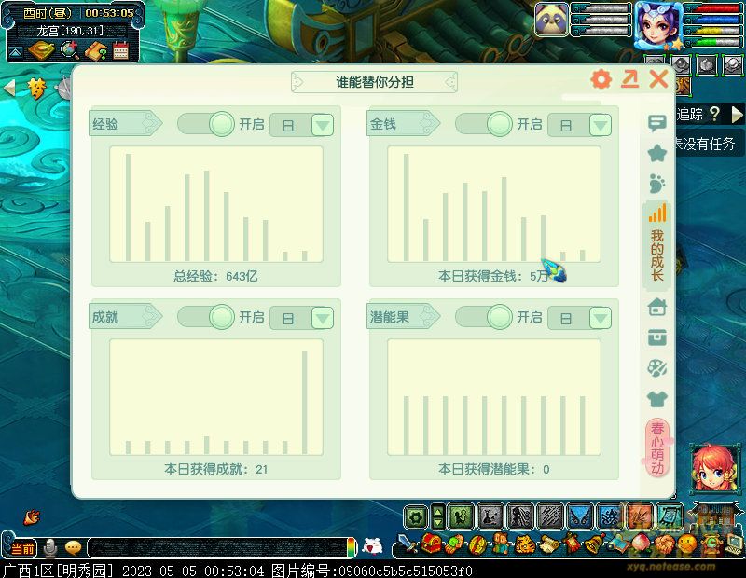Select the 金钱 section label
This screenshot has width=746, height=578.
(403, 124)
